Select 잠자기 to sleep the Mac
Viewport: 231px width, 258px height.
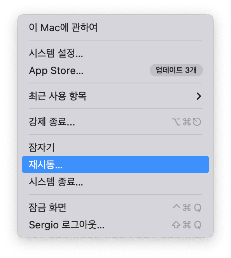point(115,147)
